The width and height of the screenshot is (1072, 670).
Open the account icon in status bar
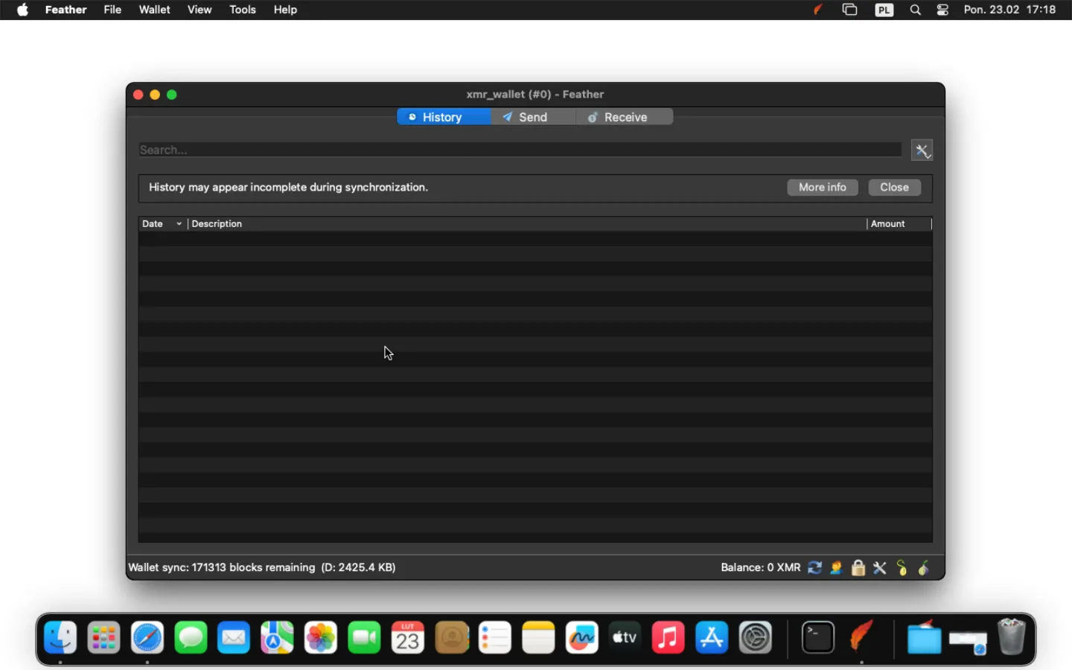[x=837, y=568]
